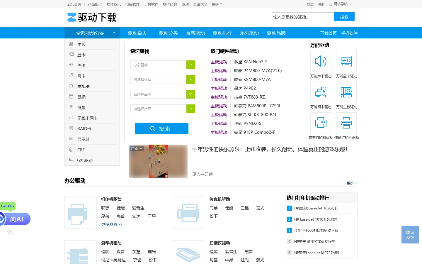The image size is (422, 264).
Task: Click the 更多>> link for 办公驱动
Action: click(x=352, y=183)
